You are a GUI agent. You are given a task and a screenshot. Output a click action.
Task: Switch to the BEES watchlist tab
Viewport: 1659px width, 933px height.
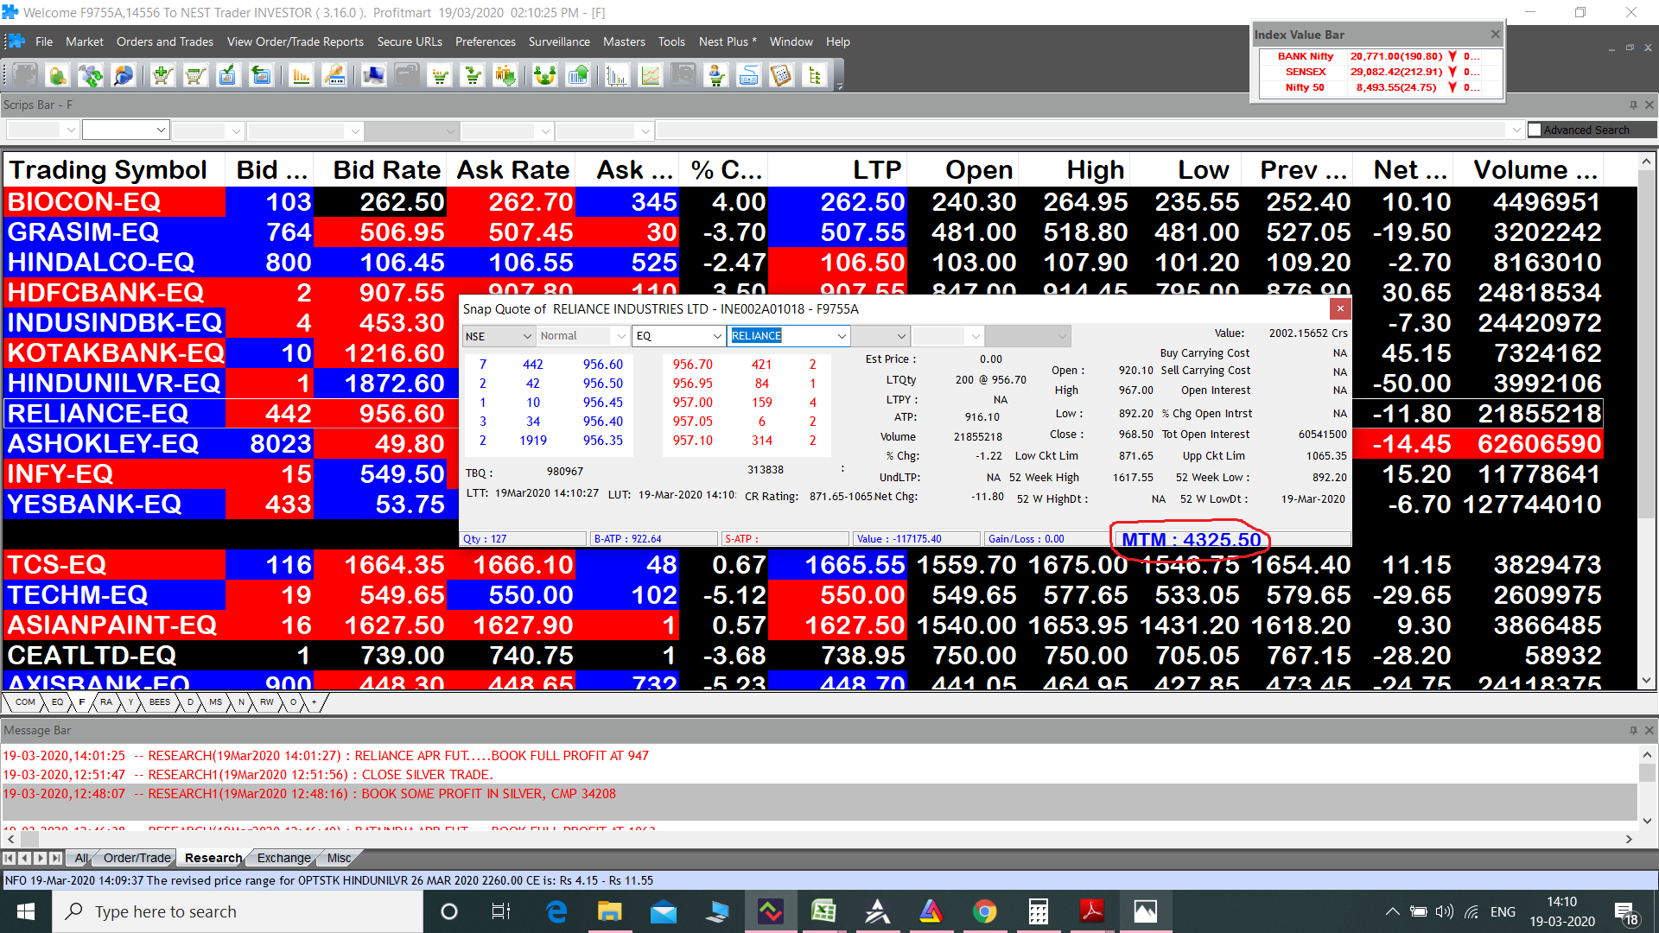pos(159,702)
